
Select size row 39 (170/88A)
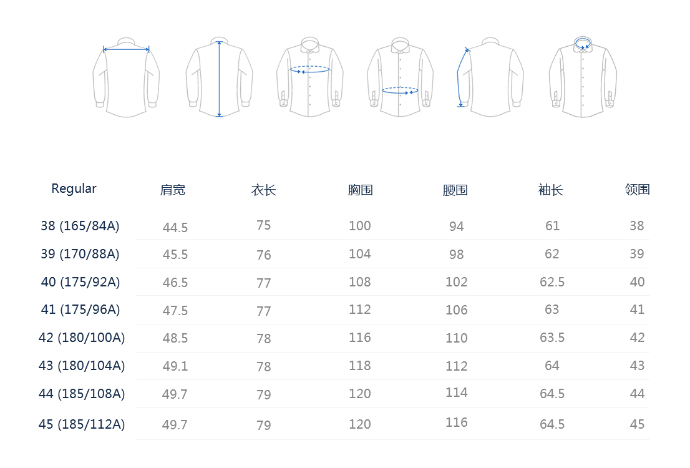point(80,254)
